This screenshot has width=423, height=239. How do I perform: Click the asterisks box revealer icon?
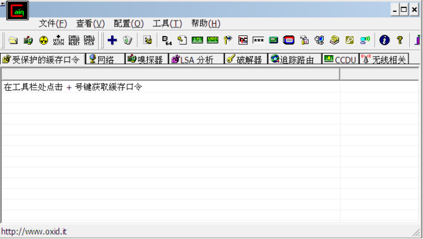pyautogui.click(x=258, y=40)
